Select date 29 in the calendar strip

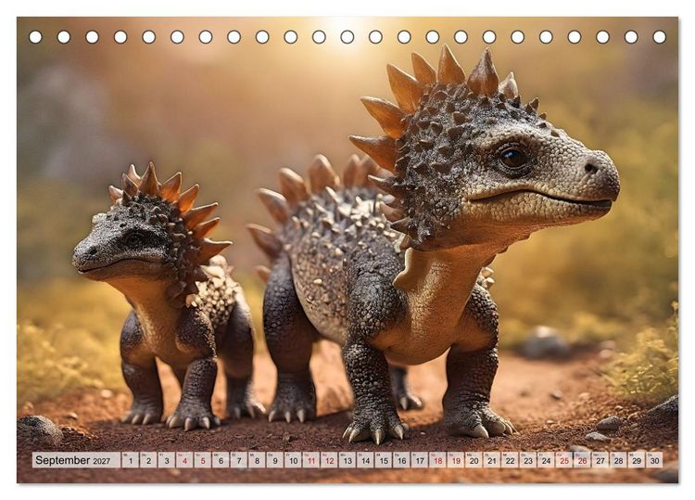click(x=637, y=460)
